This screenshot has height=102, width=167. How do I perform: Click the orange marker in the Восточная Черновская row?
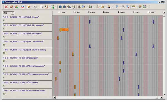click(x=56, y=79)
